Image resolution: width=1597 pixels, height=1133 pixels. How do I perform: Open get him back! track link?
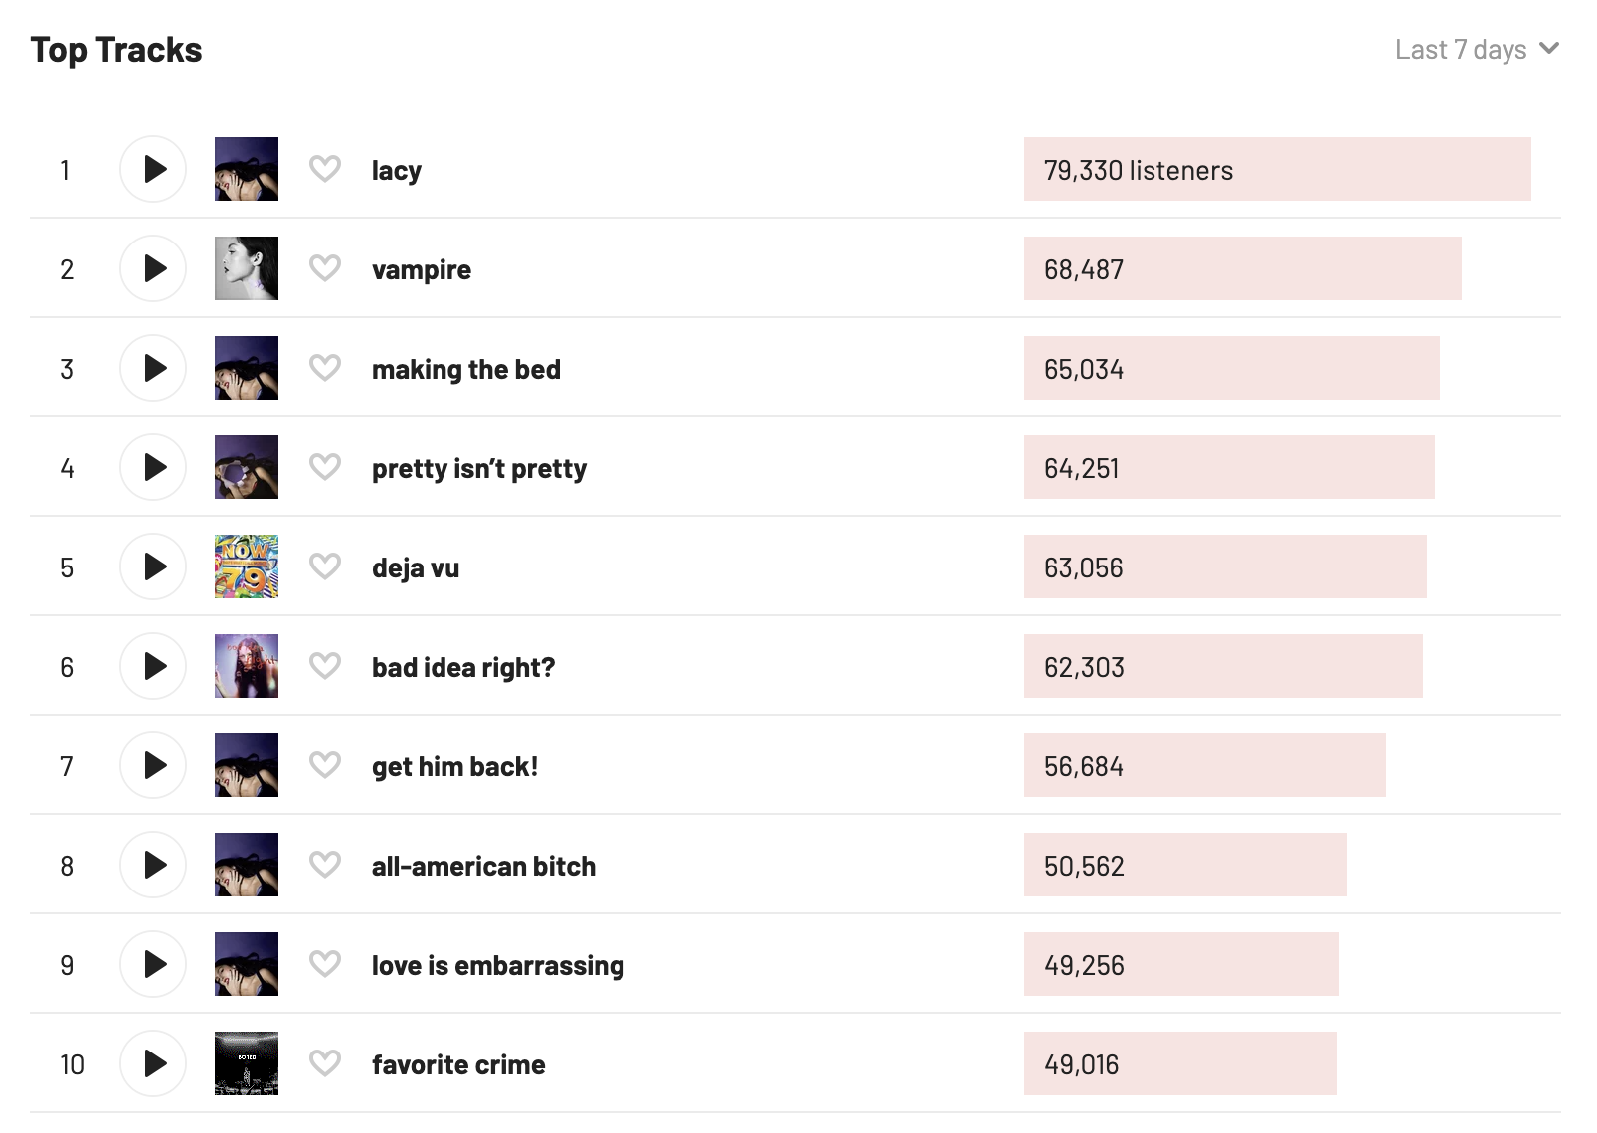coord(454,767)
